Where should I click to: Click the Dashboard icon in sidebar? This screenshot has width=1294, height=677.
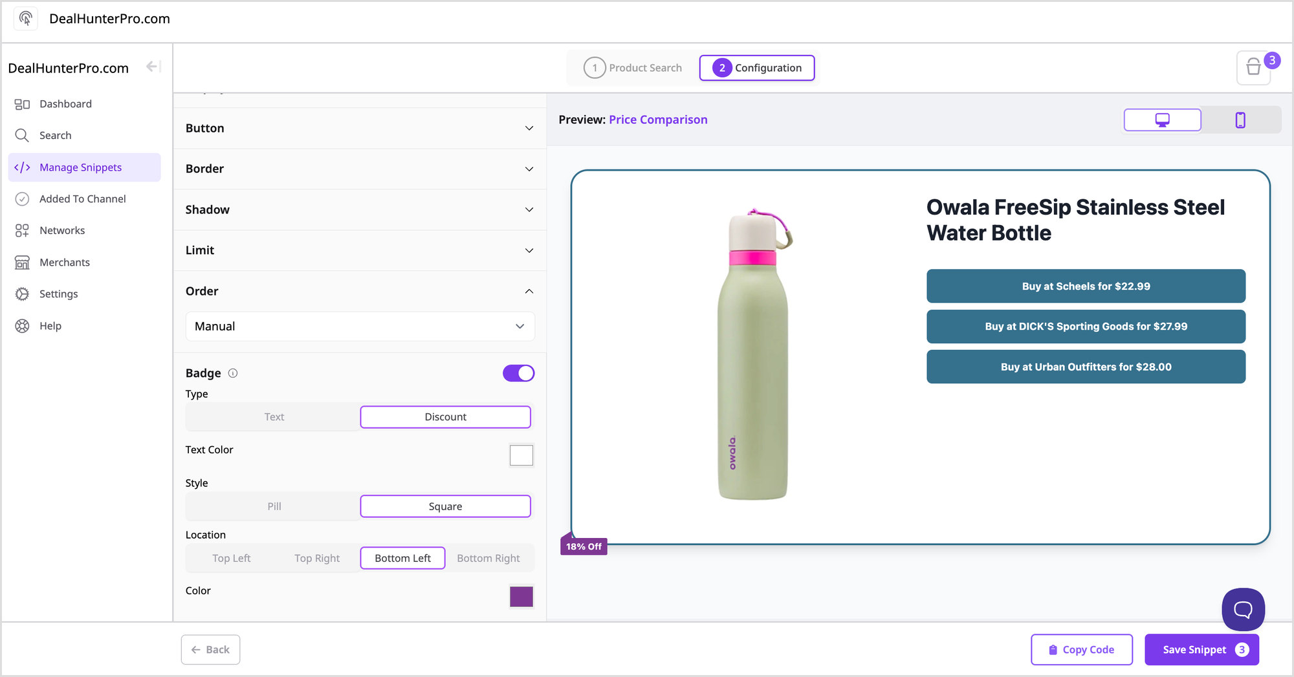(x=22, y=104)
